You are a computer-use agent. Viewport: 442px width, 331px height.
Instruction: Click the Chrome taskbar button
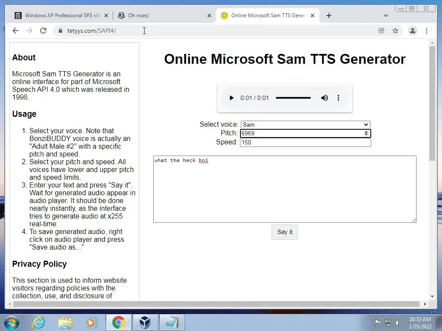point(118,322)
